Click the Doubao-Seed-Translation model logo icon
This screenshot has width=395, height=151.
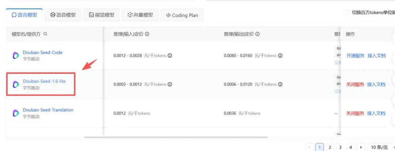(16, 113)
